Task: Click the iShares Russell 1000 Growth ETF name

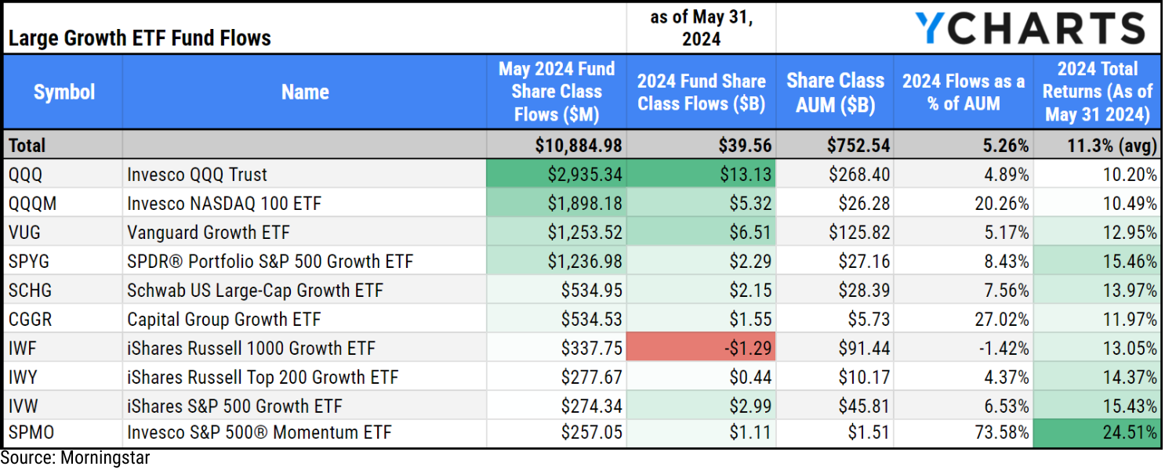Action: (248, 348)
